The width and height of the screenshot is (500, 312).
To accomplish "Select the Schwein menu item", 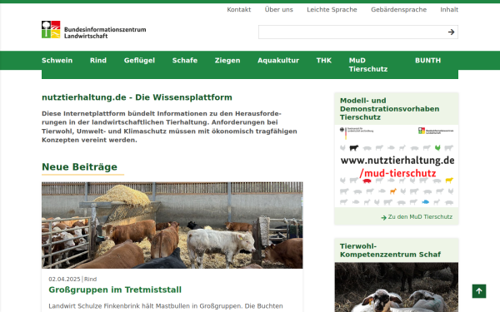I will point(57,61).
